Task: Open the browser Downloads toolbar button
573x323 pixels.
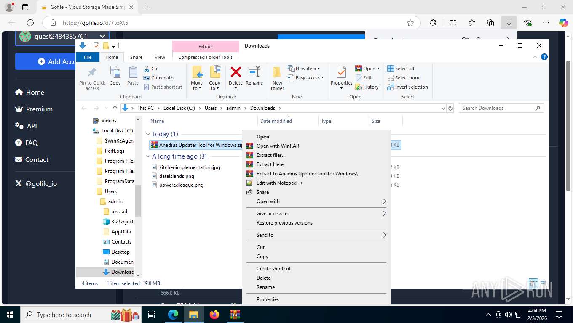Action: tap(509, 23)
